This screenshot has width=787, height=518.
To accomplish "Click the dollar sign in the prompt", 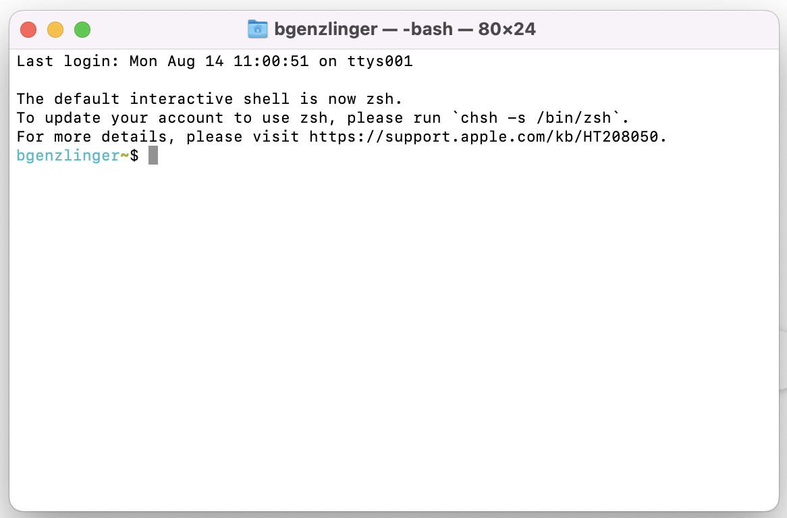I will 134,156.
